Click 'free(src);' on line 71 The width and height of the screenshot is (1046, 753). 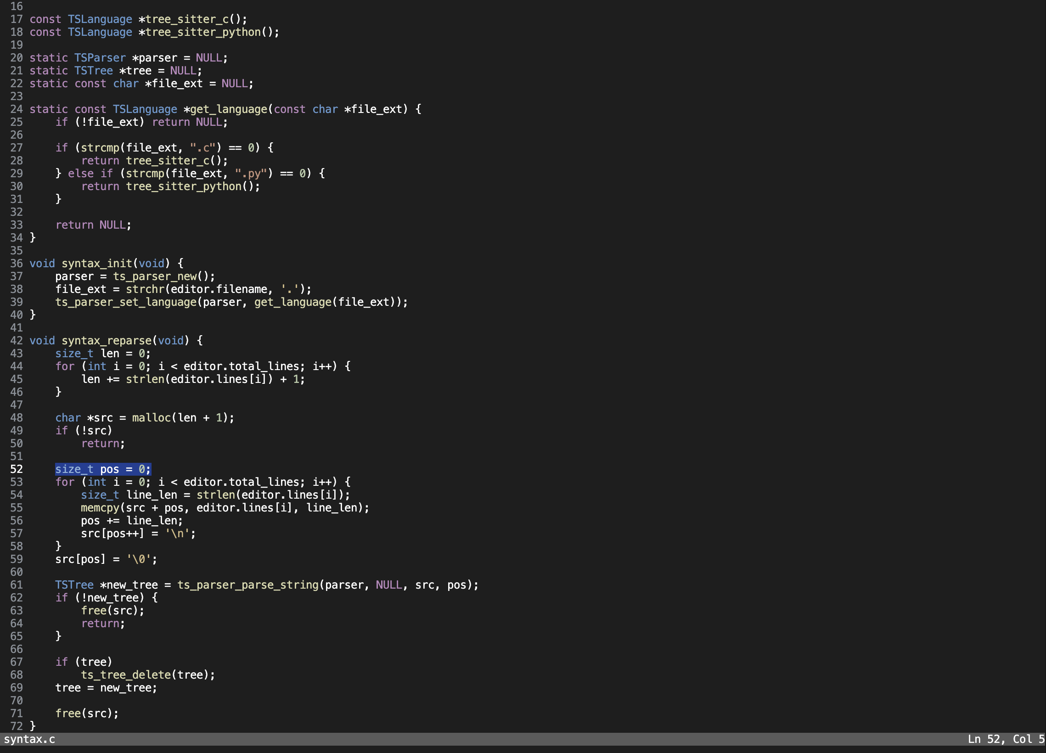87,714
